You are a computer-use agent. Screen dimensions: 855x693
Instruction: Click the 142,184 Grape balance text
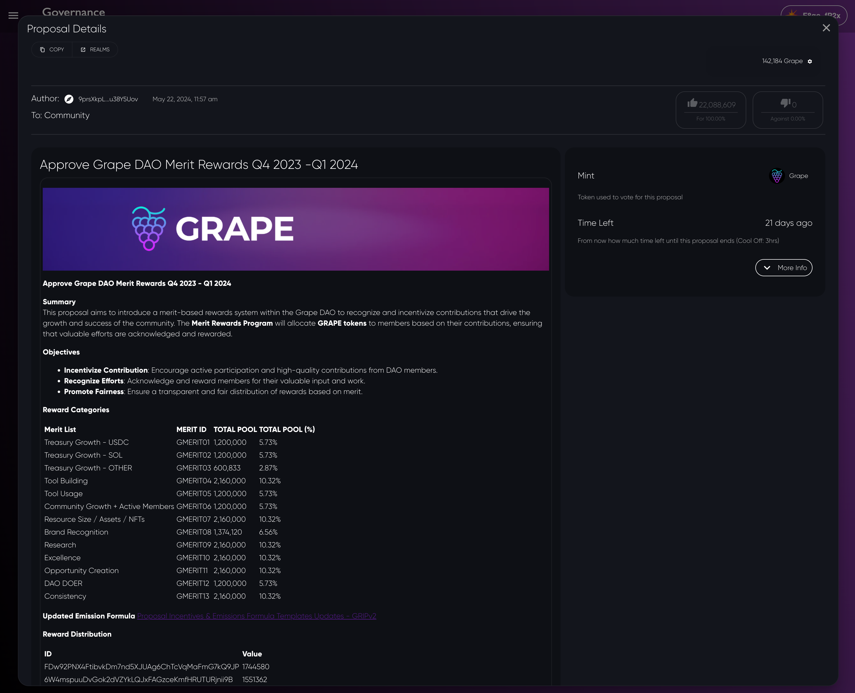(x=782, y=61)
